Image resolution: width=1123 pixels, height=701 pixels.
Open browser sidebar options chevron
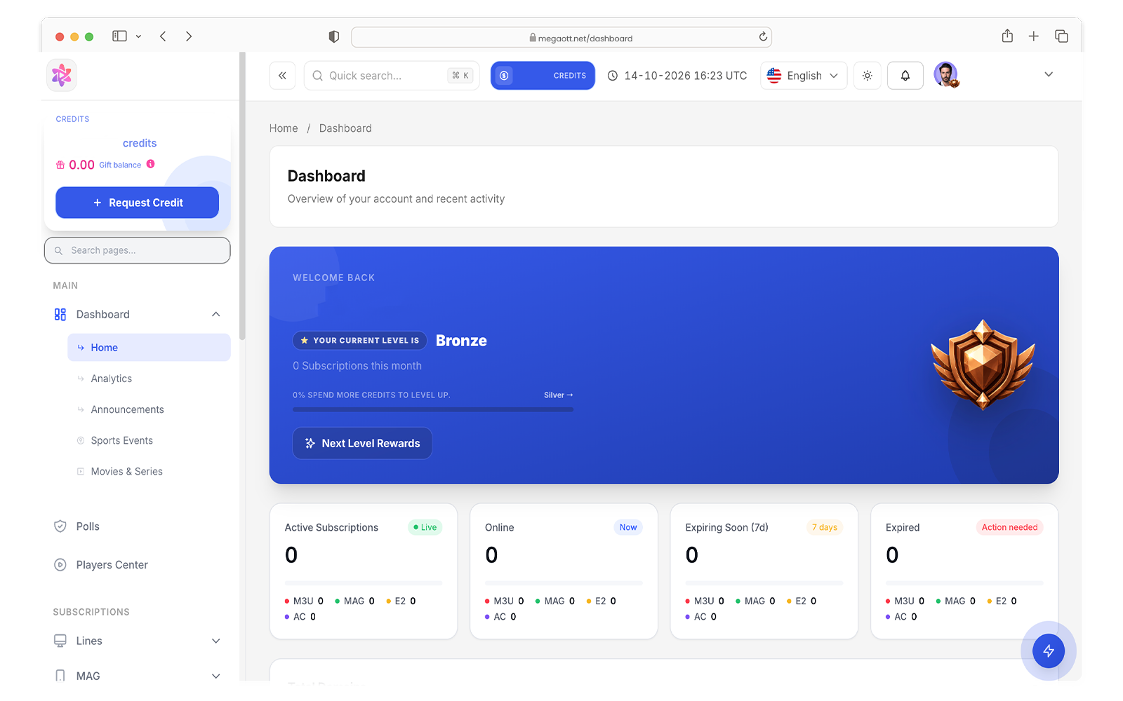[138, 36]
